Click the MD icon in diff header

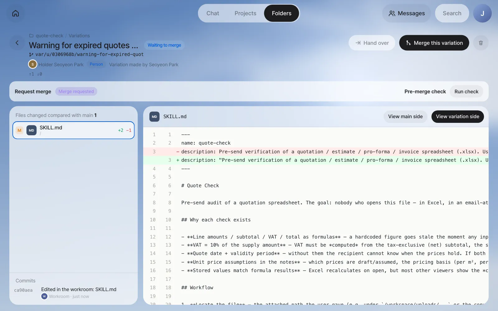tap(154, 117)
